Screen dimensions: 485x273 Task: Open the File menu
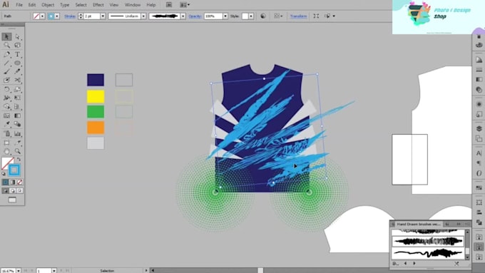(19, 5)
